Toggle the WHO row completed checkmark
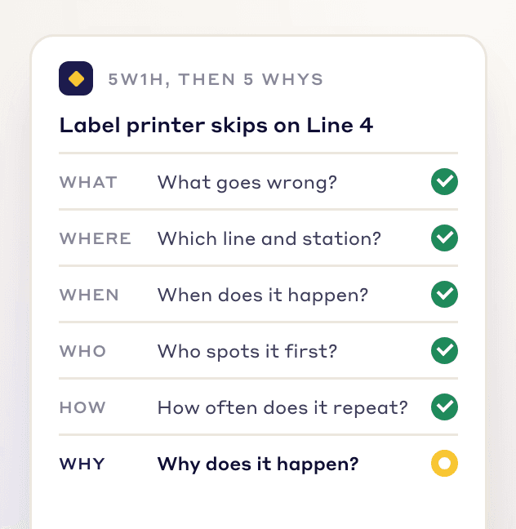 click(444, 350)
